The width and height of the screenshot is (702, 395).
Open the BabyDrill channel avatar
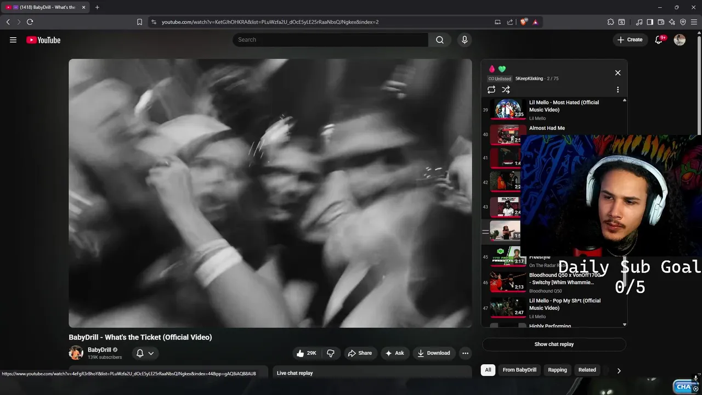click(x=76, y=353)
